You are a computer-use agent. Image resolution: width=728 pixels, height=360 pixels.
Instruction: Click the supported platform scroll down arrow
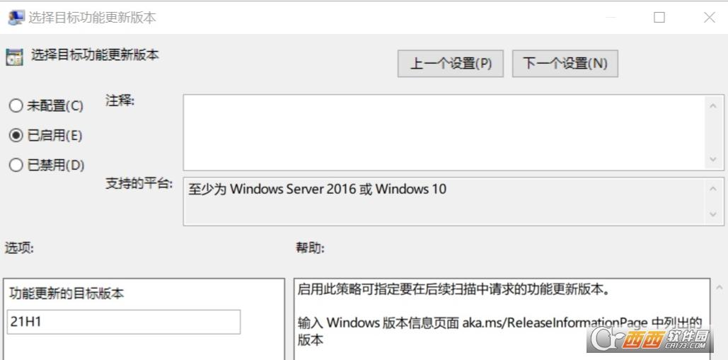[x=714, y=214]
